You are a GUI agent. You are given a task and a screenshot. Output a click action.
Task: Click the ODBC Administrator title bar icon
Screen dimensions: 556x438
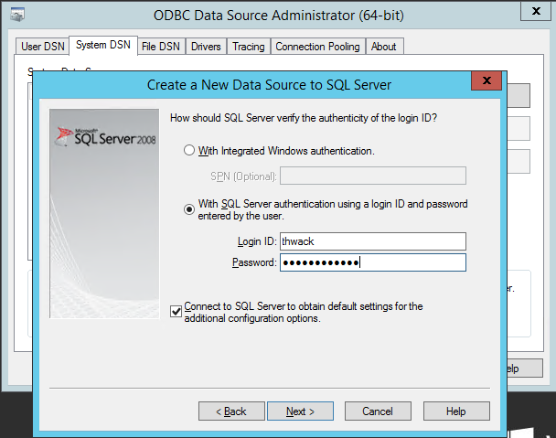(17, 15)
